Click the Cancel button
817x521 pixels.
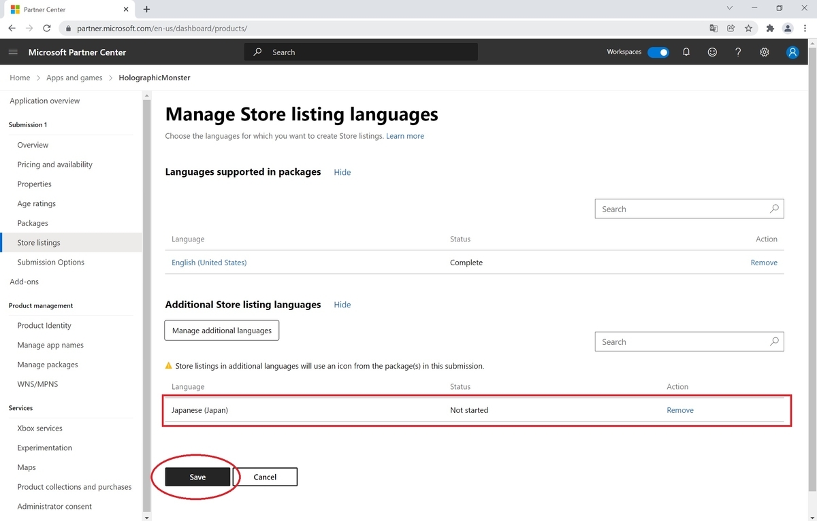(x=265, y=477)
